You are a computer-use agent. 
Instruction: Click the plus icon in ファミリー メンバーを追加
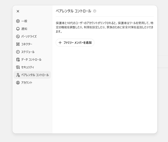pos(60,43)
